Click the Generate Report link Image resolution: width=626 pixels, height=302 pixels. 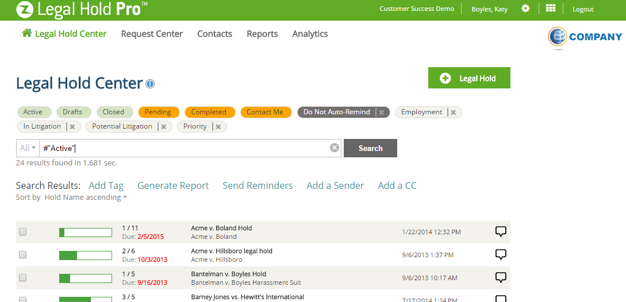pyautogui.click(x=173, y=185)
